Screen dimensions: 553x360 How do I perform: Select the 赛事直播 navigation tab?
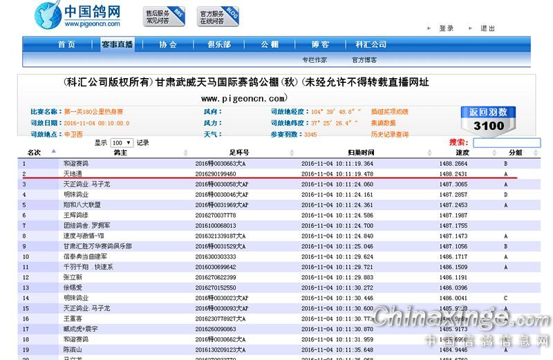(117, 44)
